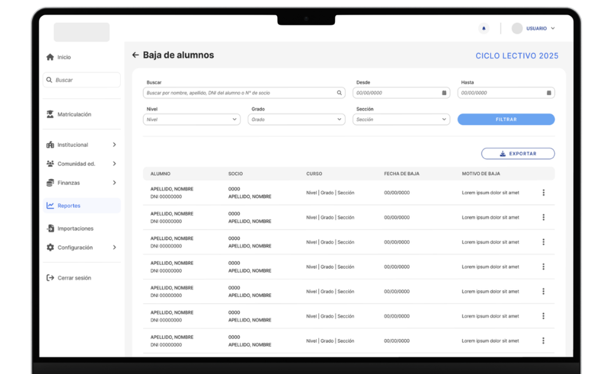Click the FILTRAR button
Image resolution: width=596 pixels, height=374 pixels.
pyautogui.click(x=506, y=119)
